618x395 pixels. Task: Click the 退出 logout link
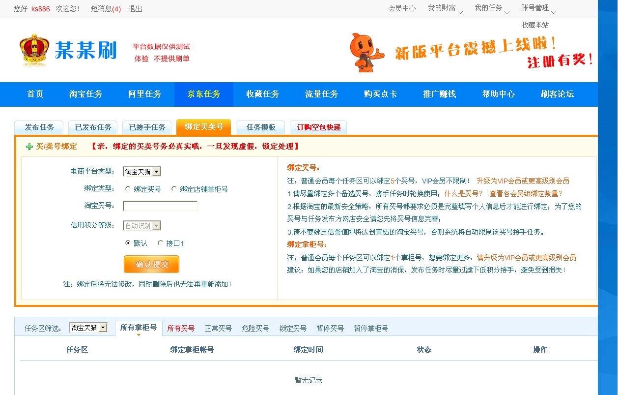click(x=136, y=9)
